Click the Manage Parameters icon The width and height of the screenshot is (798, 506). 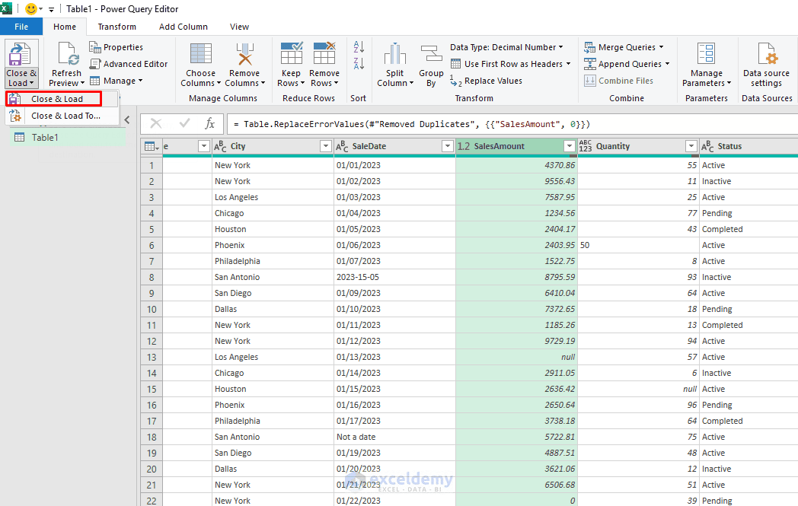(x=707, y=54)
